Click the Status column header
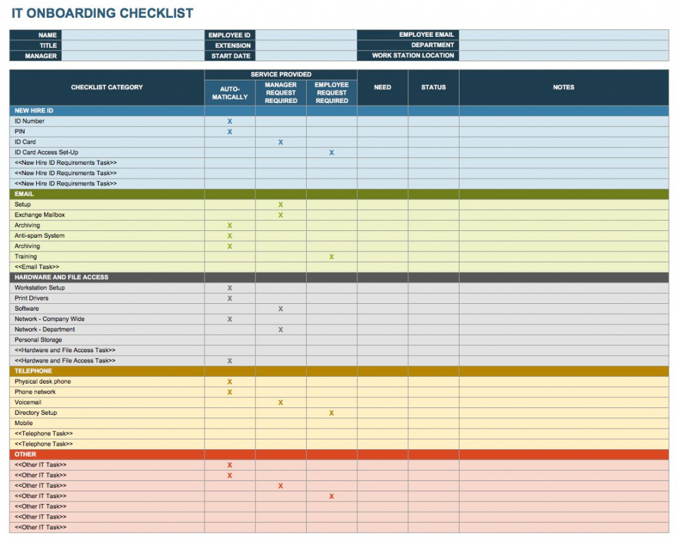 click(433, 87)
